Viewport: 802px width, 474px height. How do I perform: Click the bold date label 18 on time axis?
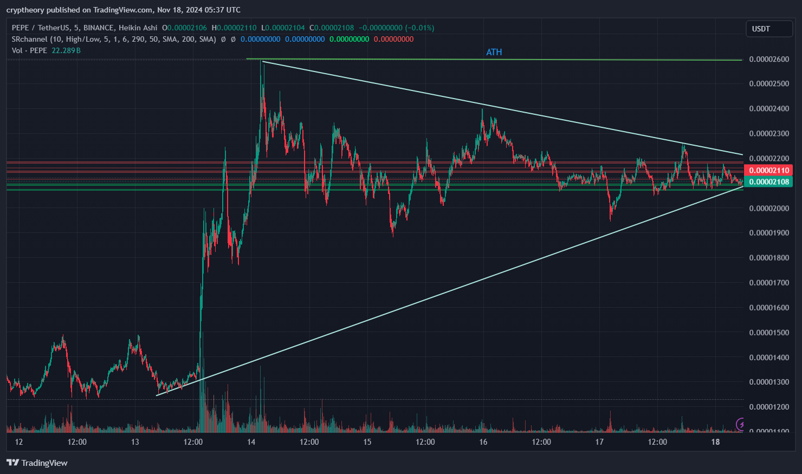[x=715, y=442]
